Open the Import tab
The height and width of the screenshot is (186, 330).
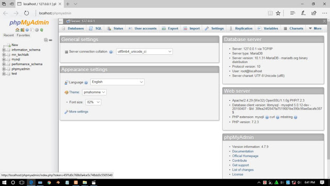[x=191, y=28]
